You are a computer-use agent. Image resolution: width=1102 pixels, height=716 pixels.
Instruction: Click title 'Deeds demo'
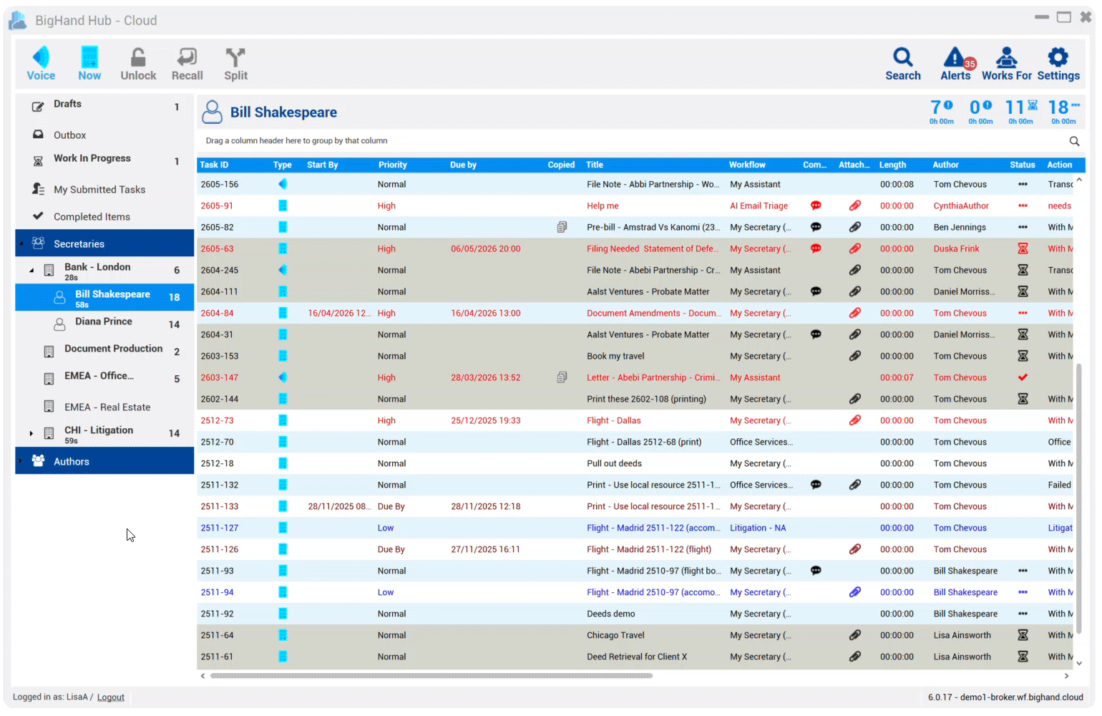point(610,614)
